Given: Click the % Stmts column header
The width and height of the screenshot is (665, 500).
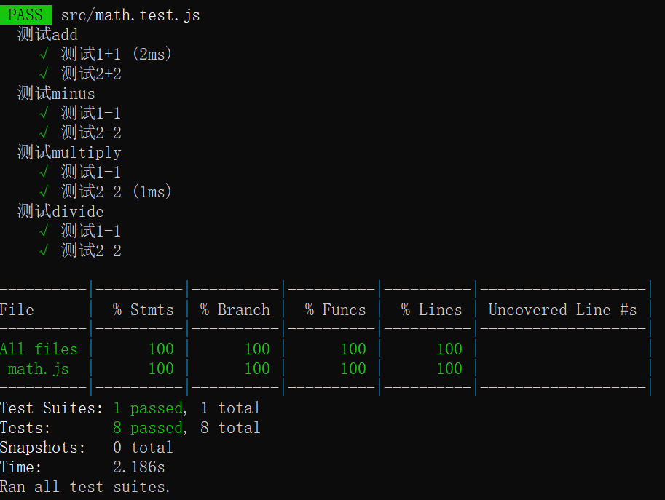Looking at the screenshot, I should tap(143, 310).
